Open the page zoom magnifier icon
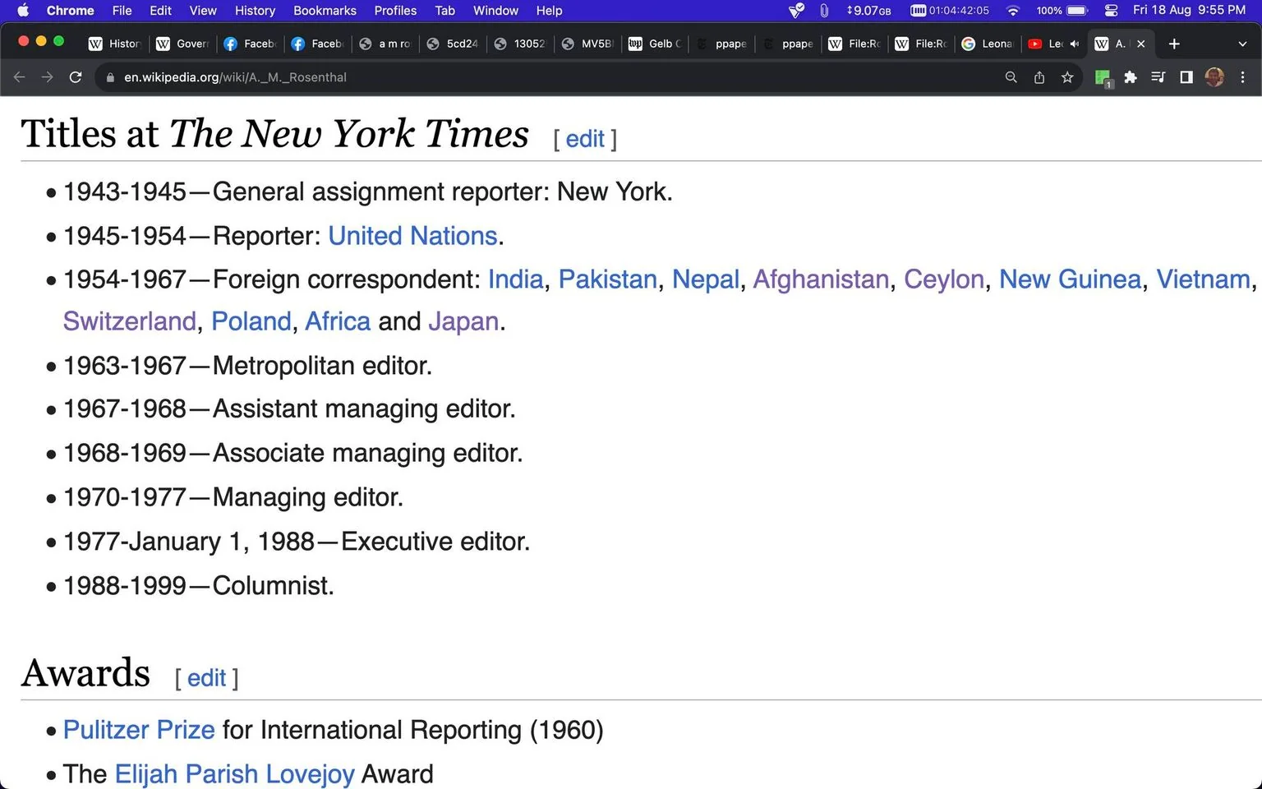The width and height of the screenshot is (1262, 789). tap(1011, 77)
